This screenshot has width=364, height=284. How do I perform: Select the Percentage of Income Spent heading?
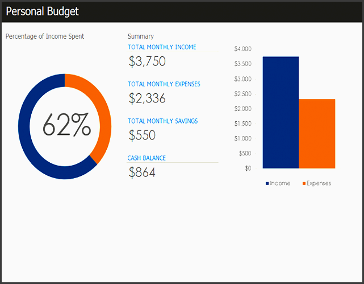tap(45, 36)
